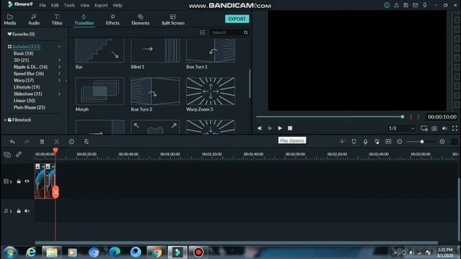
Task: Toggle visibility eye of video track 1
Action: [27, 181]
